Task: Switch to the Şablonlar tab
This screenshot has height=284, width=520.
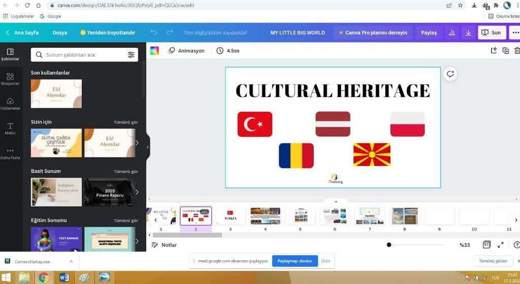Action: (x=10, y=54)
